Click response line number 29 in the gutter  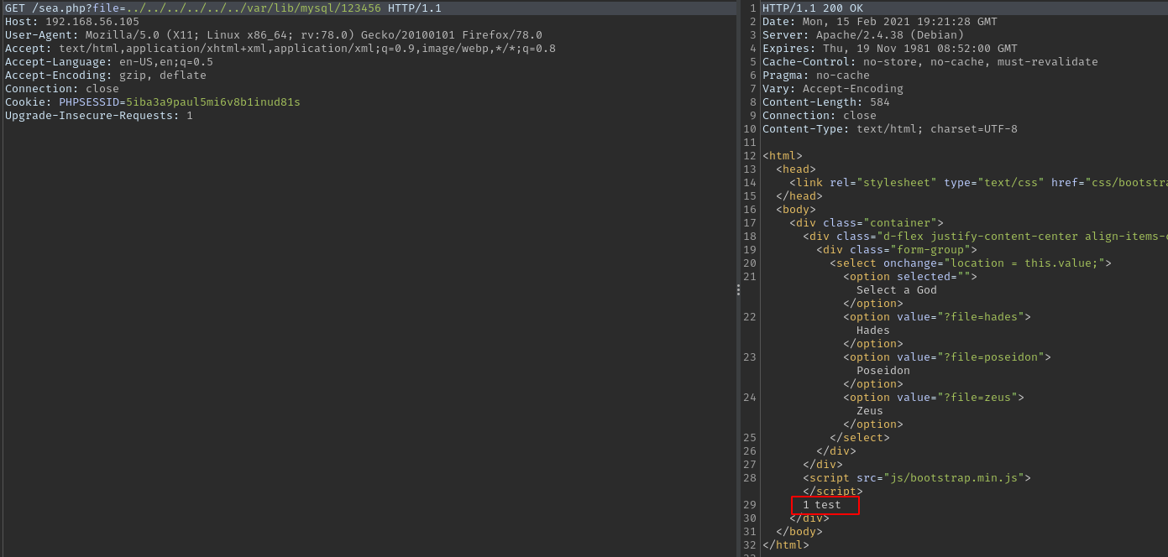750,505
